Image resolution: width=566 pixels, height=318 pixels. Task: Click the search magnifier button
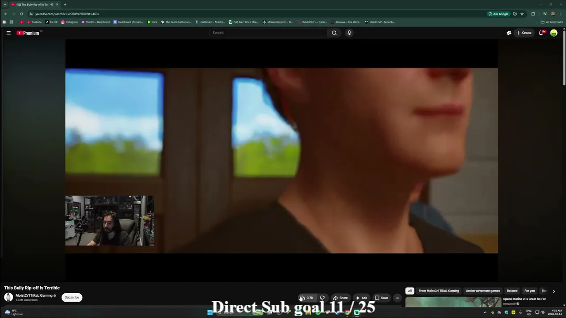click(x=334, y=33)
